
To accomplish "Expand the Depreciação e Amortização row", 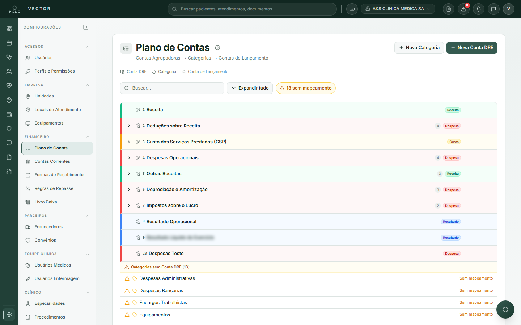I will (129, 190).
